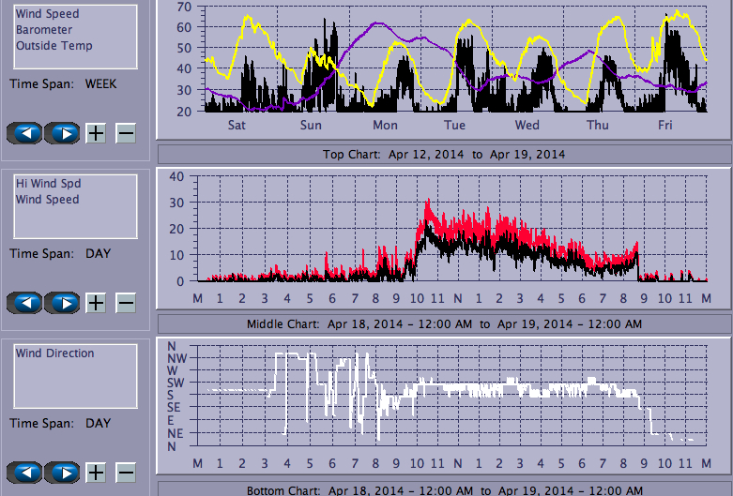
Task: Go to previous day on the middle chart
Action: pyautogui.click(x=25, y=303)
